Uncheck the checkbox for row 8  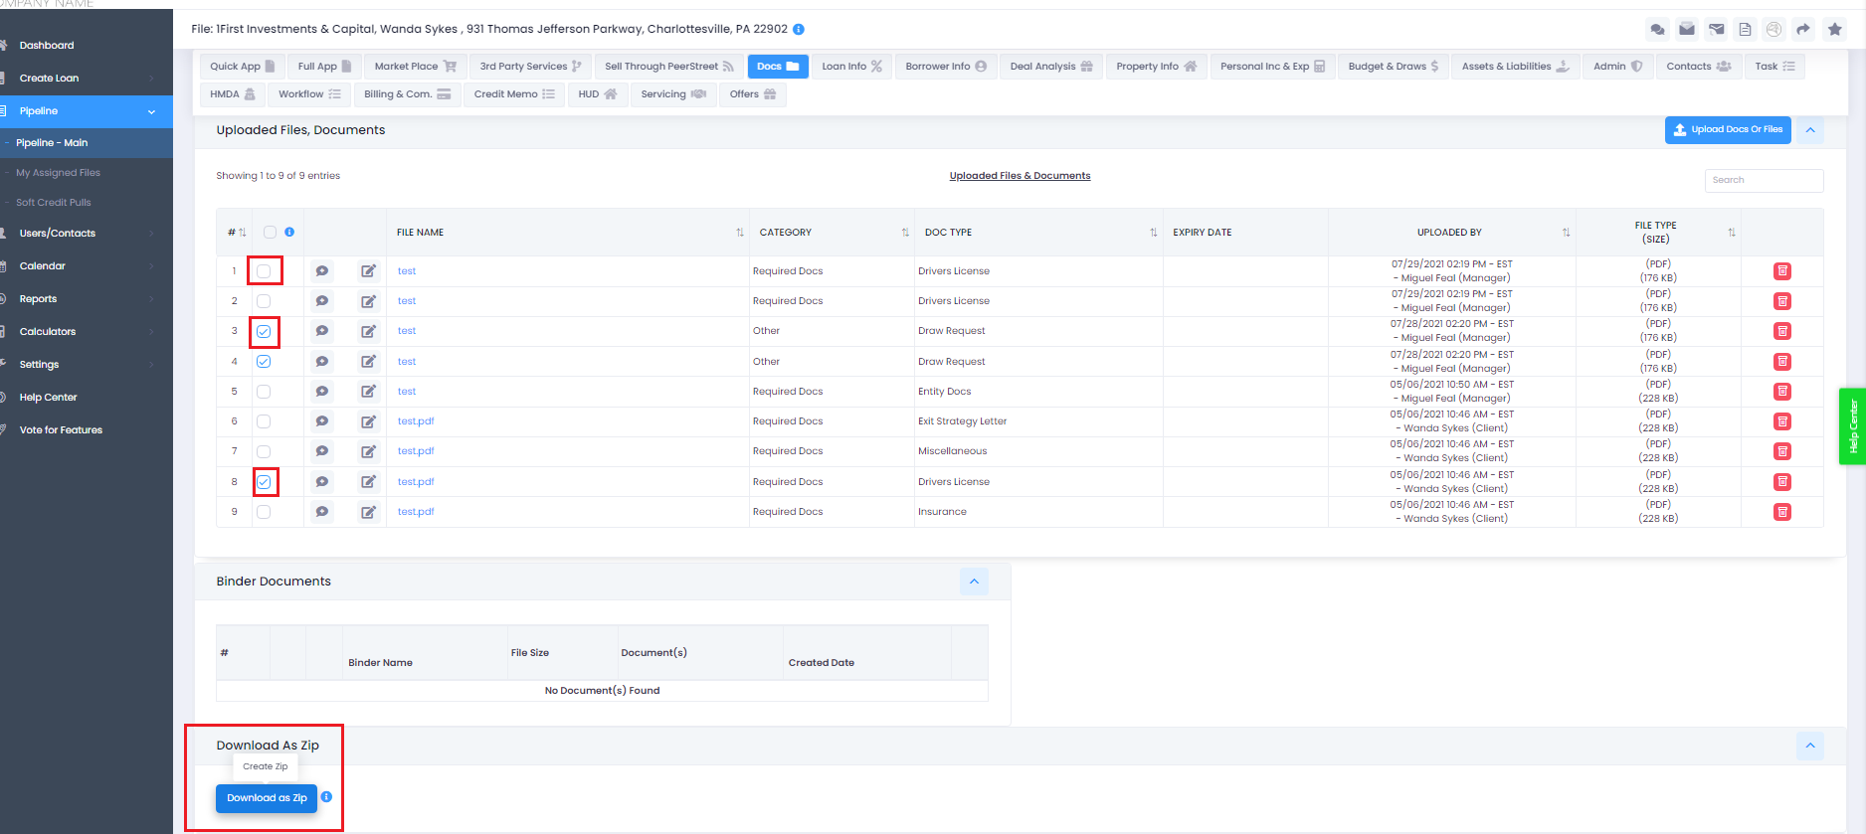[x=264, y=482]
